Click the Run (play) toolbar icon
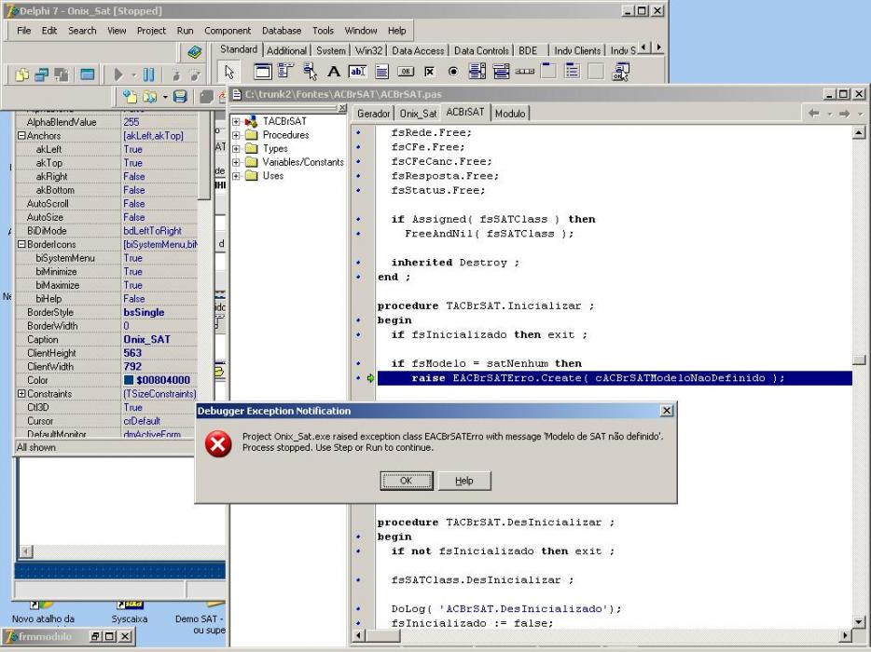This screenshot has height=652, width=871. pos(118,75)
